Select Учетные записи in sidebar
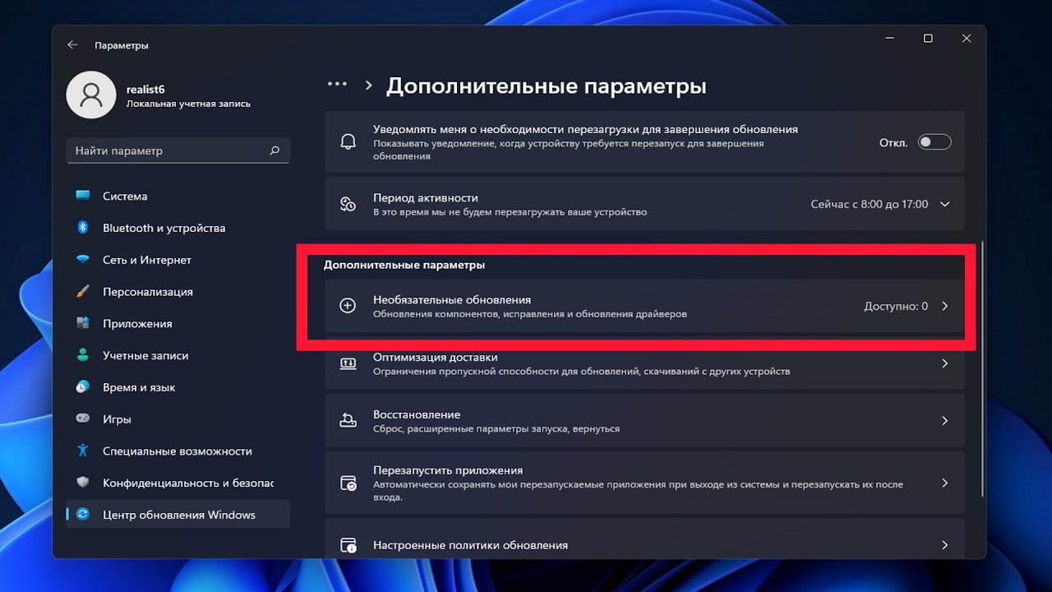This screenshot has height=592, width=1052. pos(178,355)
